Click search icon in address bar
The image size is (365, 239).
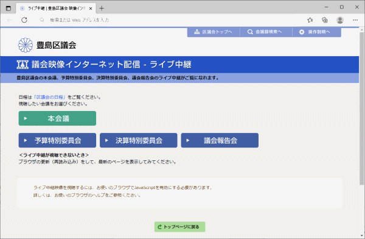click(42, 20)
